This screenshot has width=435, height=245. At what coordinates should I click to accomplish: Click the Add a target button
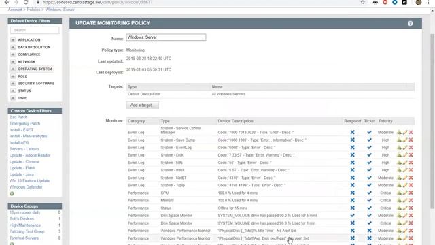click(x=142, y=105)
